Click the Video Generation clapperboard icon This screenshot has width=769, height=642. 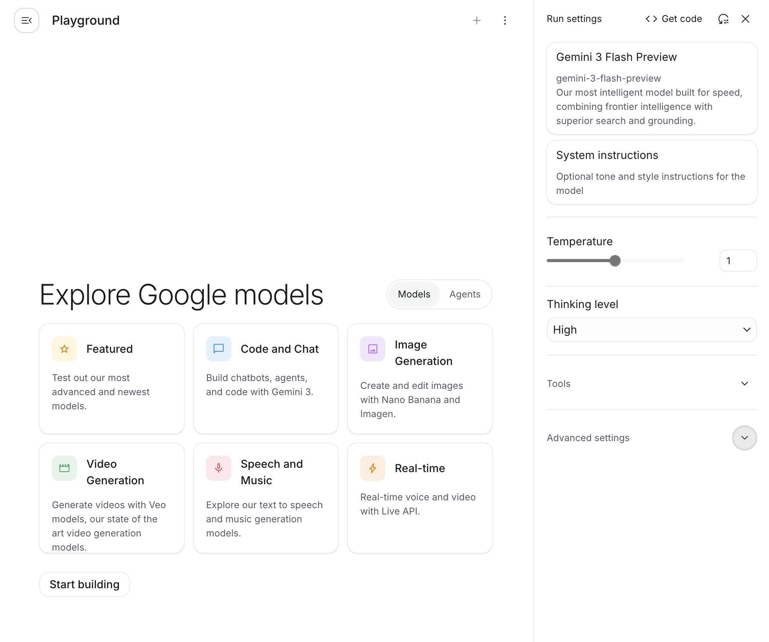pyautogui.click(x=64, y=468)
